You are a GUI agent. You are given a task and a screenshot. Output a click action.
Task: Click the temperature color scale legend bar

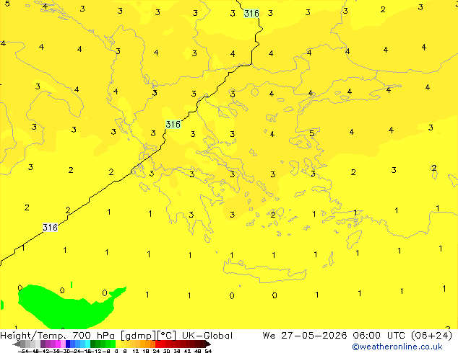[x=111, y=344]
